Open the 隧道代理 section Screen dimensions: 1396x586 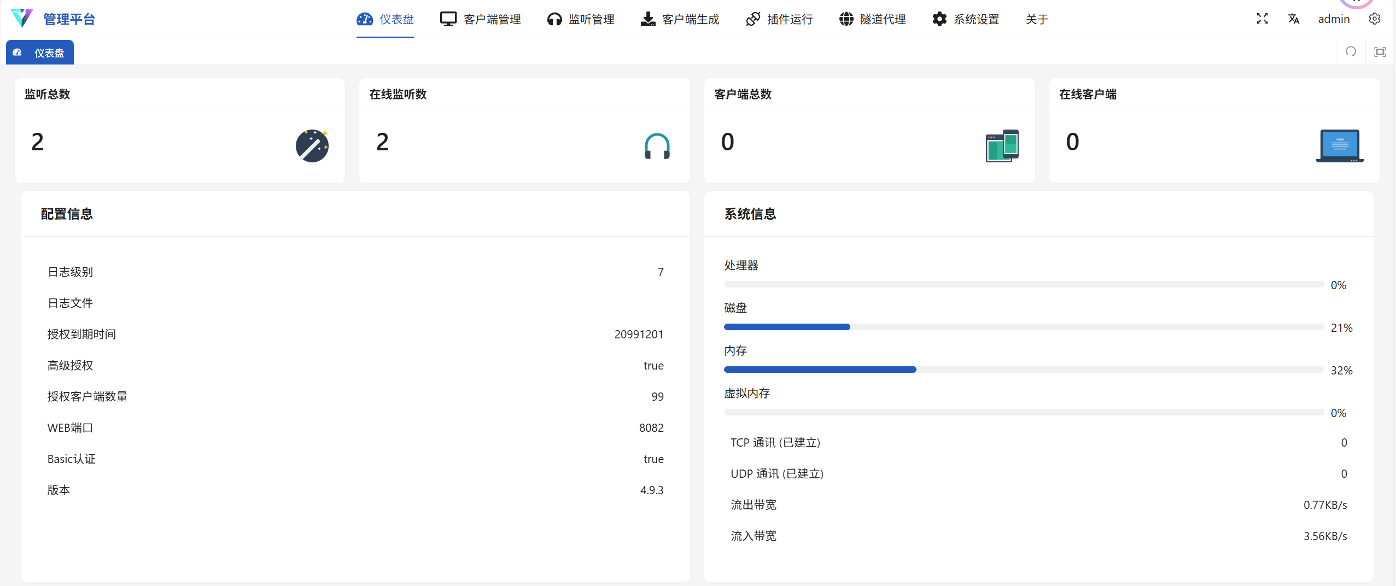pos(872,19)
